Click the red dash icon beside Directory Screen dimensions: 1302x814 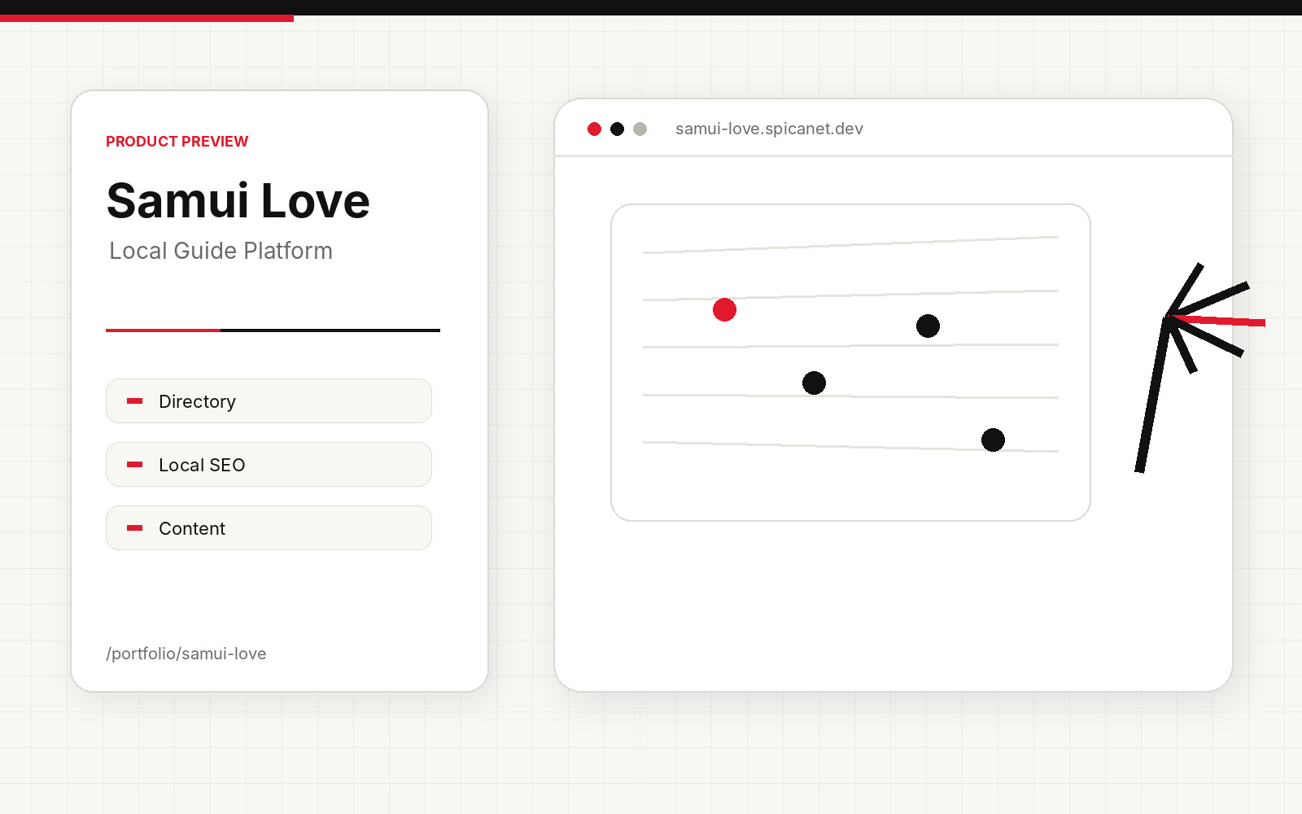[x=135, y=400]
